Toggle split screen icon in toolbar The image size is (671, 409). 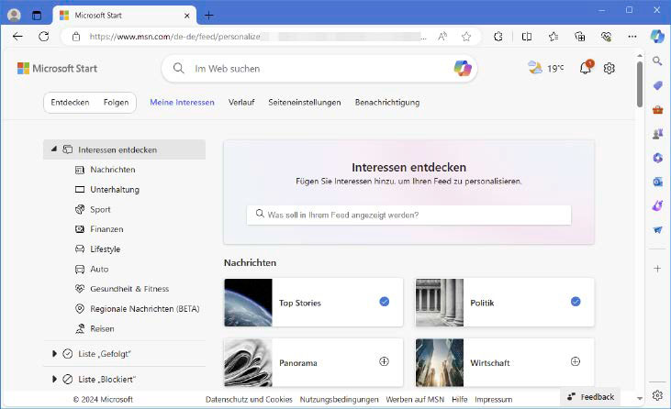(527, 37)
